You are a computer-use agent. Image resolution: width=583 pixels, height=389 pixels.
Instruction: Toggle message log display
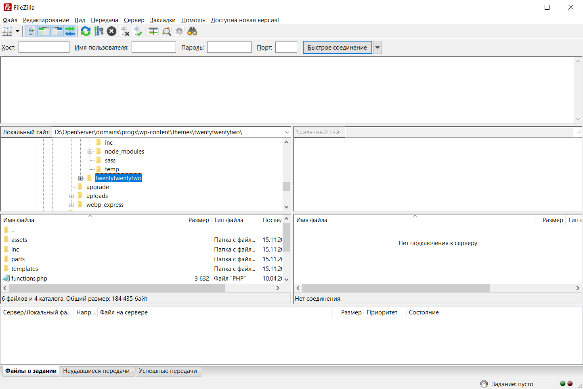(x=31, y=31)
